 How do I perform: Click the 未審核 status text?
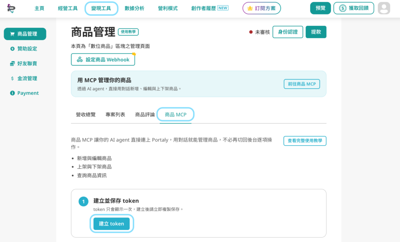262,32
